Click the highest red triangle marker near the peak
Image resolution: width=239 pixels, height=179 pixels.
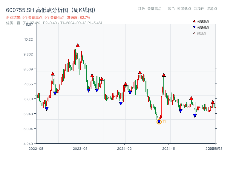[x=78, y=46]
